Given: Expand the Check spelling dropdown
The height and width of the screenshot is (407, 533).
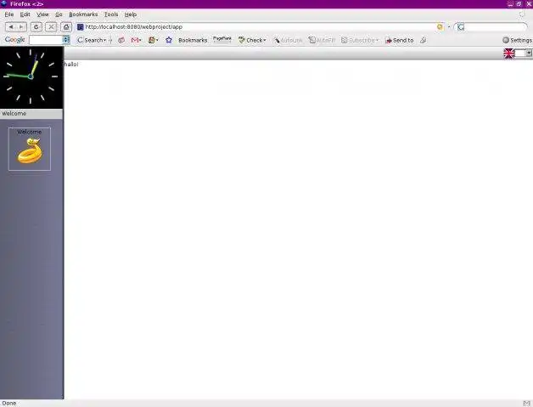Looking at the screenshot, I should pos(265,40).
